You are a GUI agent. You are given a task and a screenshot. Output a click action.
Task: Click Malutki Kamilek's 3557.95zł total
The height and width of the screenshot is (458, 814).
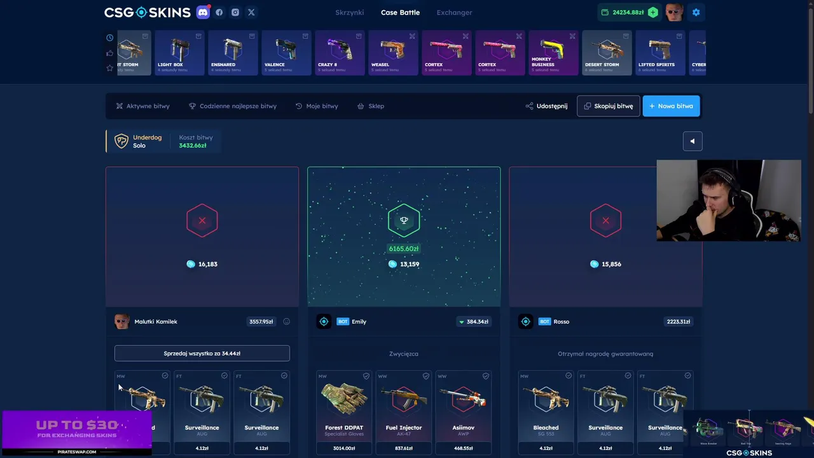[x=261, y=322]
